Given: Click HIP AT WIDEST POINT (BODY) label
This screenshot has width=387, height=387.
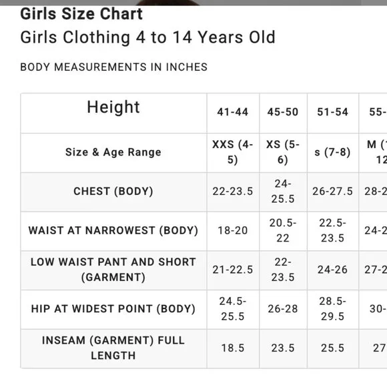Looking at the screenshot, I should (x=113, y=309).
